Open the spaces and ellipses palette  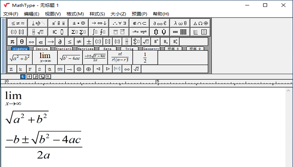pyautogui.click(x=38, y=23)
